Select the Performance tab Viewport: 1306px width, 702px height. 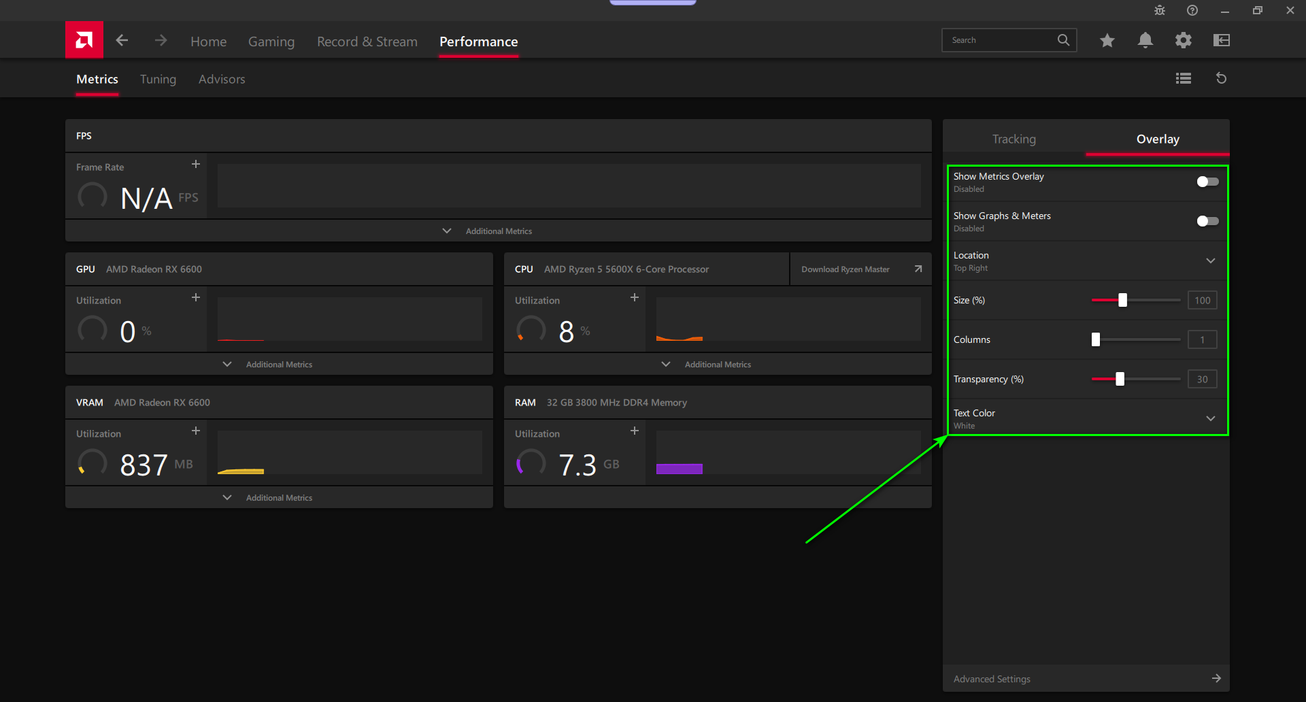(479, 41)
